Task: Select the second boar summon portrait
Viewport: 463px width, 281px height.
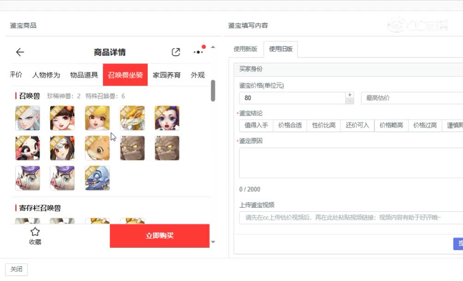Action: (x=62, y=178)
